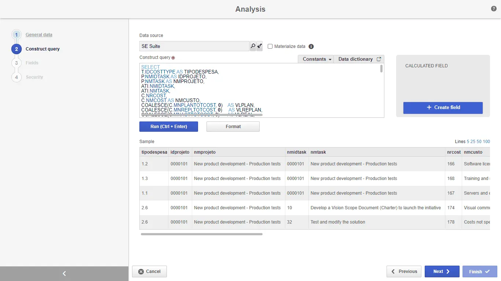Screen dimensions: 501x281
Task: Proceed with the Next button
Action: 442,271
